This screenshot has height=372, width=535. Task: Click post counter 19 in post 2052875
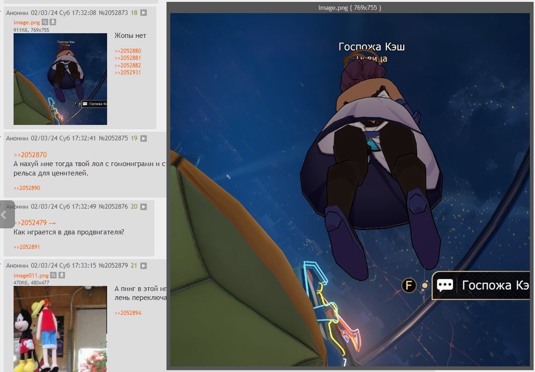click(x=134, y=138)
